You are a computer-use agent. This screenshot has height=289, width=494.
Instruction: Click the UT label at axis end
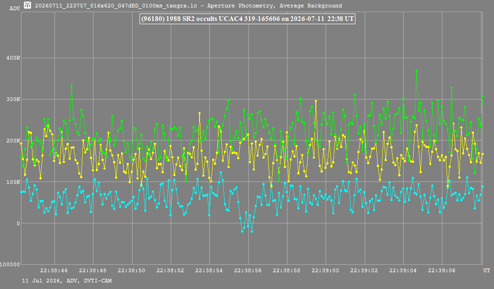click(x=487, y=270)
